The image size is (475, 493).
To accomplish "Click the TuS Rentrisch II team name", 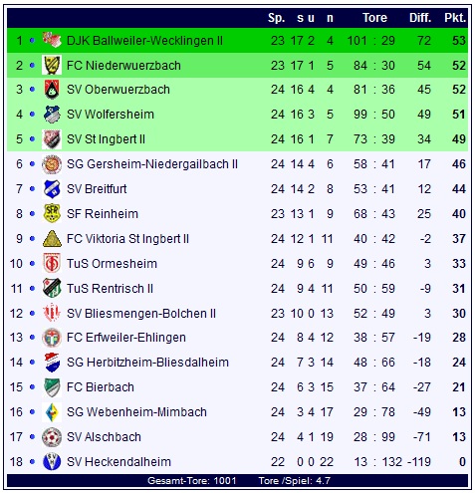I will pos(110,288).
